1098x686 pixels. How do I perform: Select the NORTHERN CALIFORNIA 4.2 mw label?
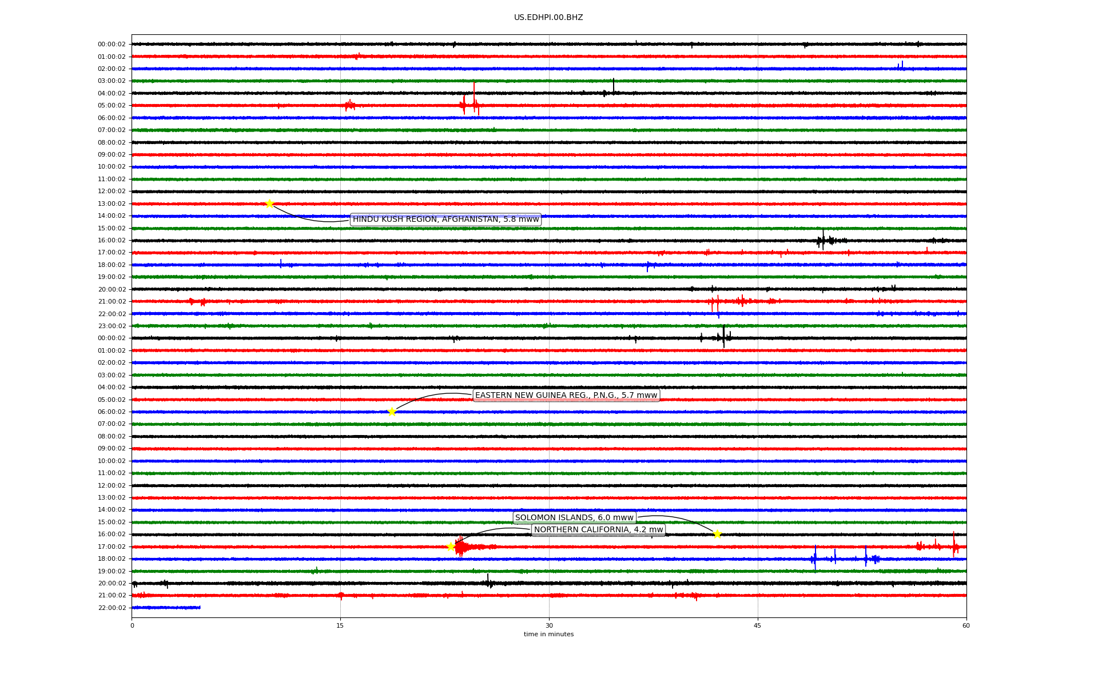coord(598,530)
